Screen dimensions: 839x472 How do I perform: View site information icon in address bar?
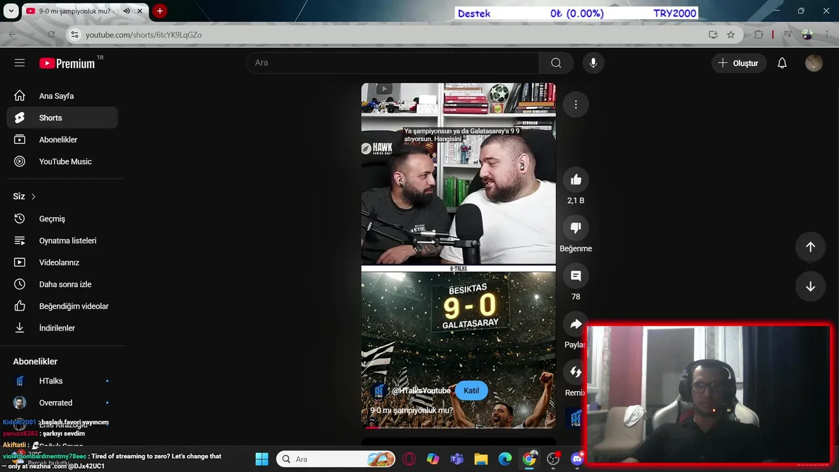pyautogui.click(x=75, y=35)
